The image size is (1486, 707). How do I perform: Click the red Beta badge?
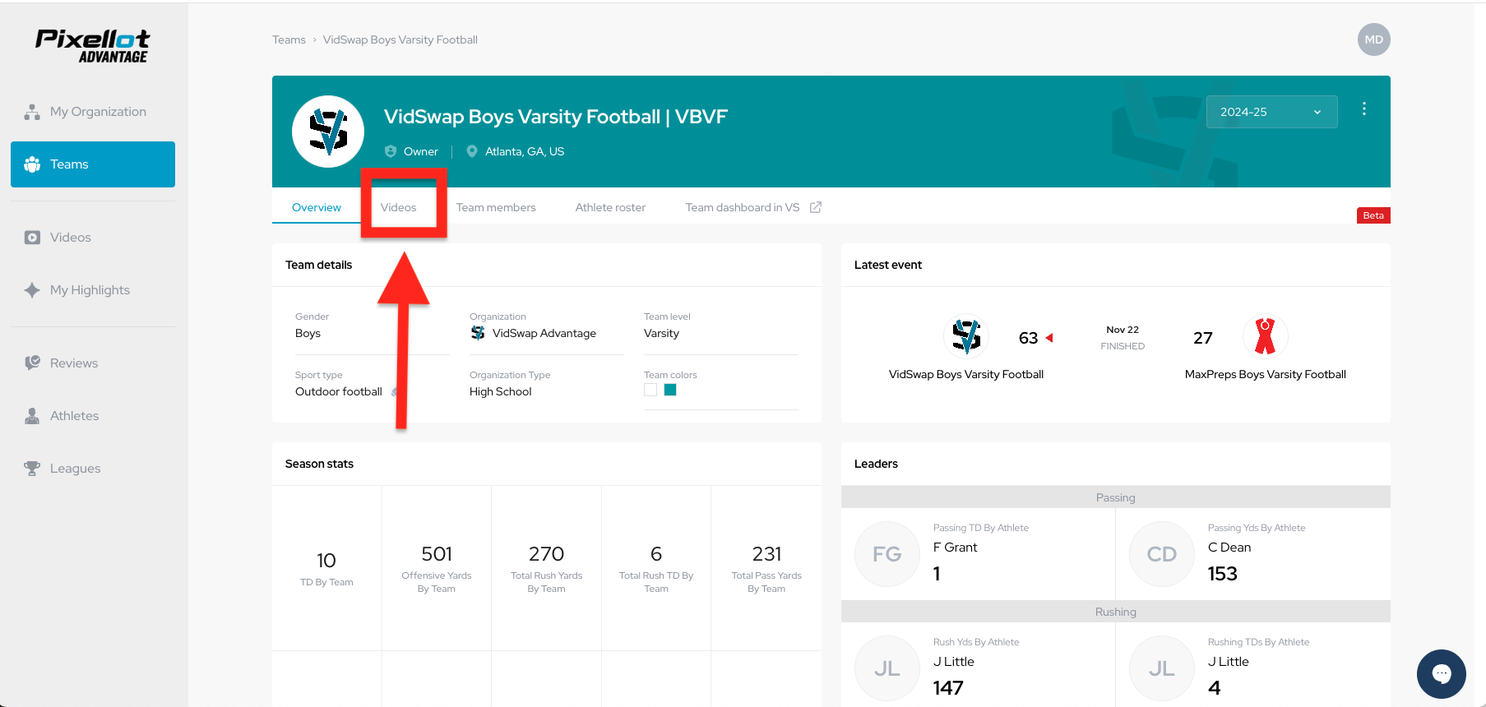(1373, 215)
